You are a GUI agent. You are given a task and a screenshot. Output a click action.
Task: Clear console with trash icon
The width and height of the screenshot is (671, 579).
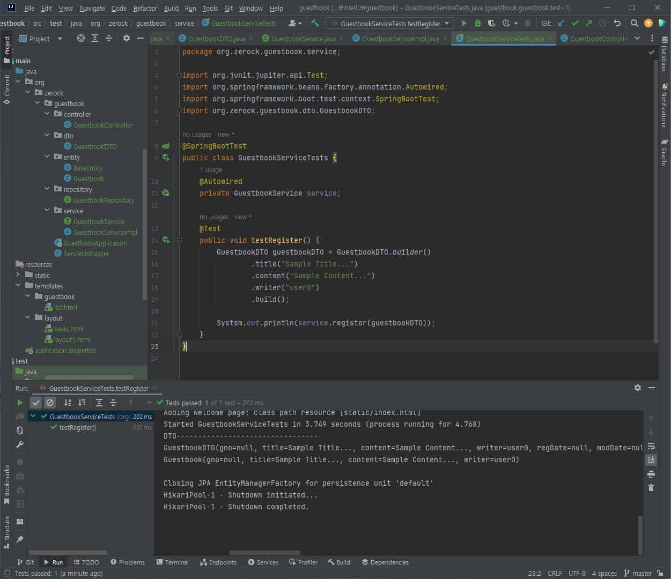tap(651, 488)
